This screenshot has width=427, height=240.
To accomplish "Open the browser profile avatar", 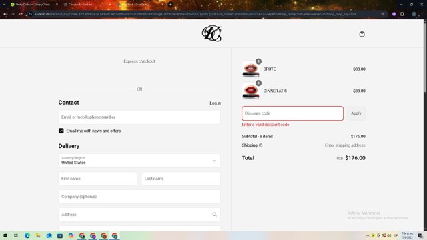I will point(414,14).
